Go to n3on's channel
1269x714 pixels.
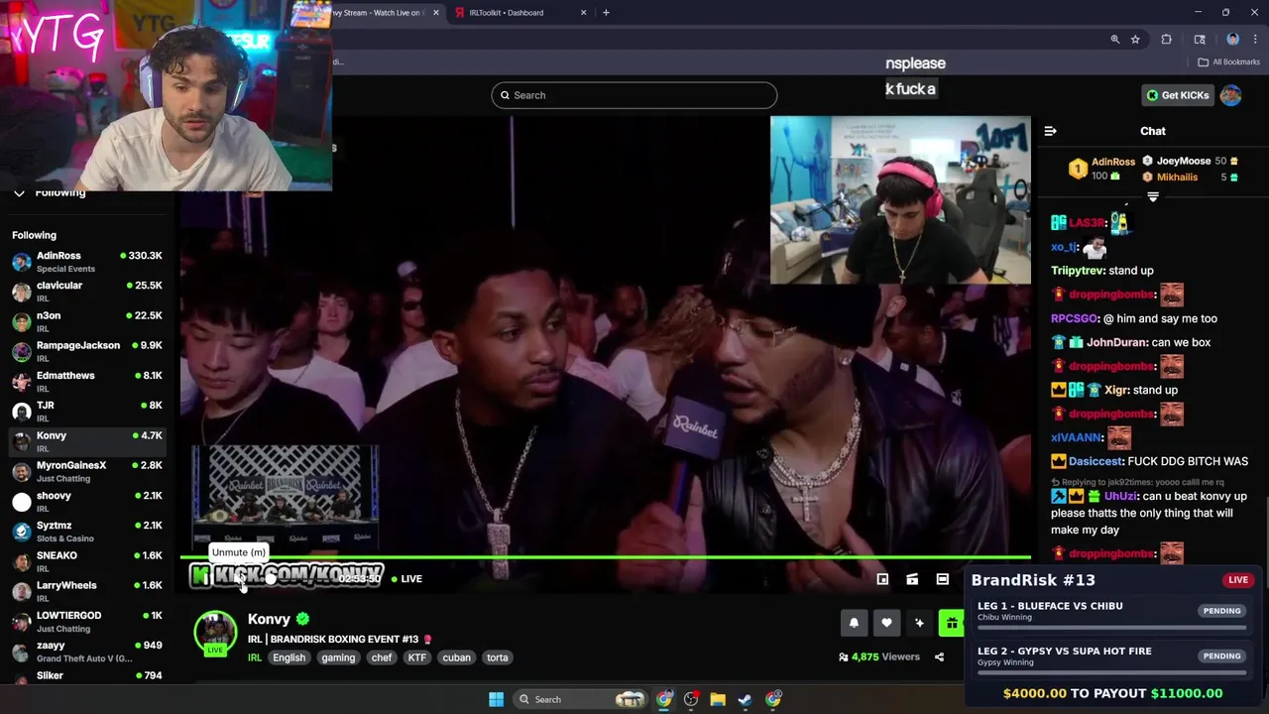pos(87,321)
